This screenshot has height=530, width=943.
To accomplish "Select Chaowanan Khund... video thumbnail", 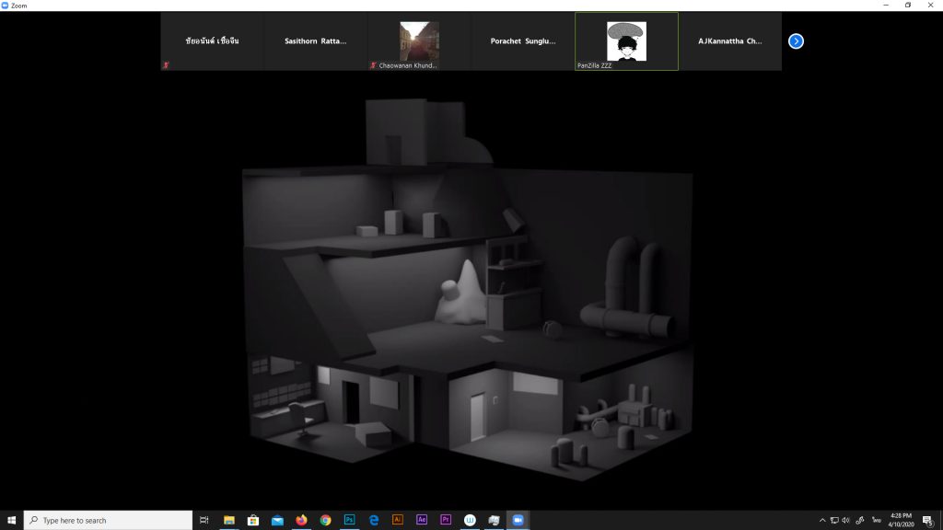I will 419,41.
